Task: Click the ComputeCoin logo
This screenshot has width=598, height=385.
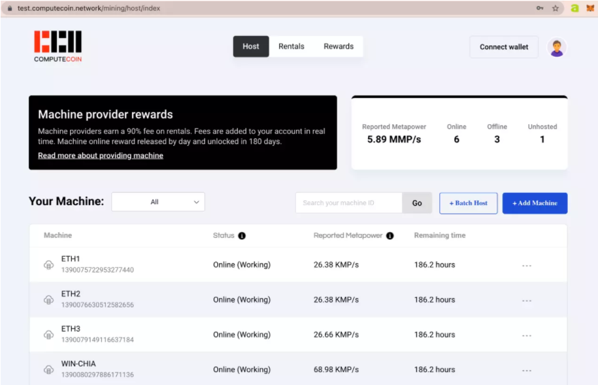Action: (x=58, y=46)
